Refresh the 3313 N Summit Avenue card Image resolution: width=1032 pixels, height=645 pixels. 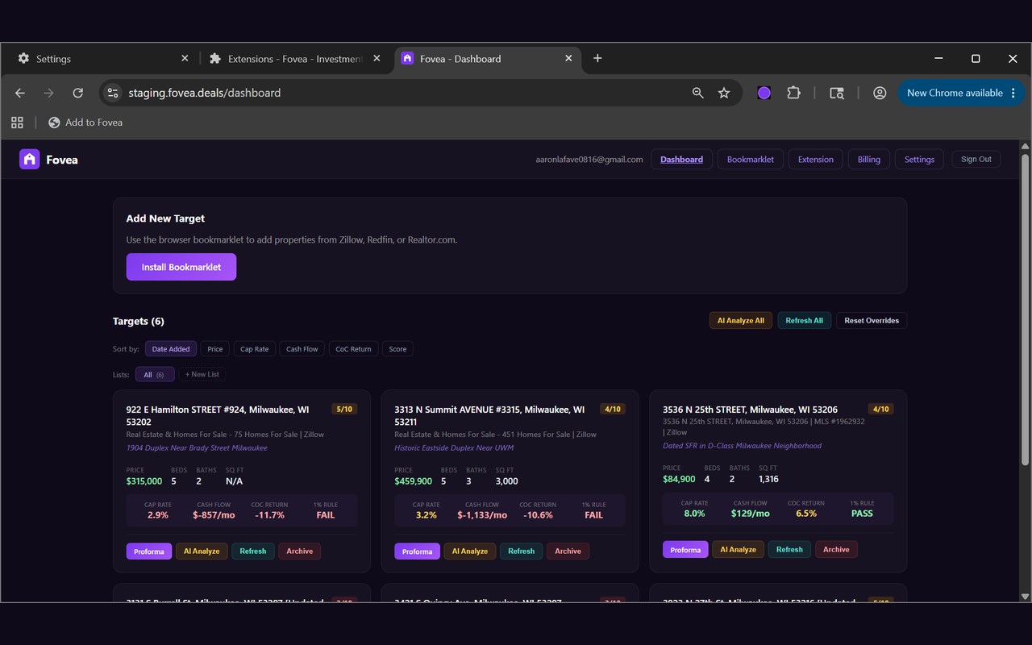click(521, 551)
